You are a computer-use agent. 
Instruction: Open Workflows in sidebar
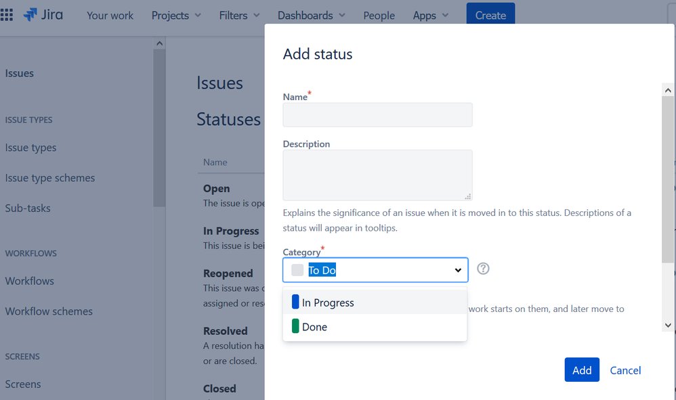(x=29, y=281)
